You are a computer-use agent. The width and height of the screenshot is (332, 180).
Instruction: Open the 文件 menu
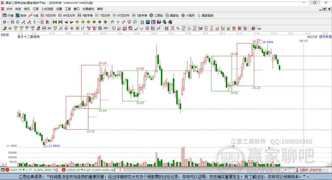click(9, 9)
